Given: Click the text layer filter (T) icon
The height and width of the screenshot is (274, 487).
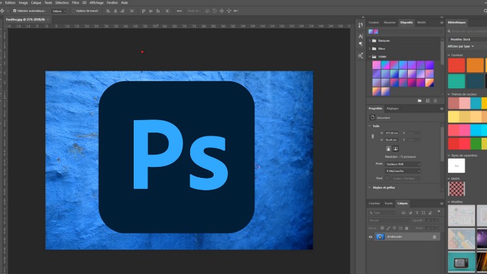Looking at the screenshot, I should [417, 213].
